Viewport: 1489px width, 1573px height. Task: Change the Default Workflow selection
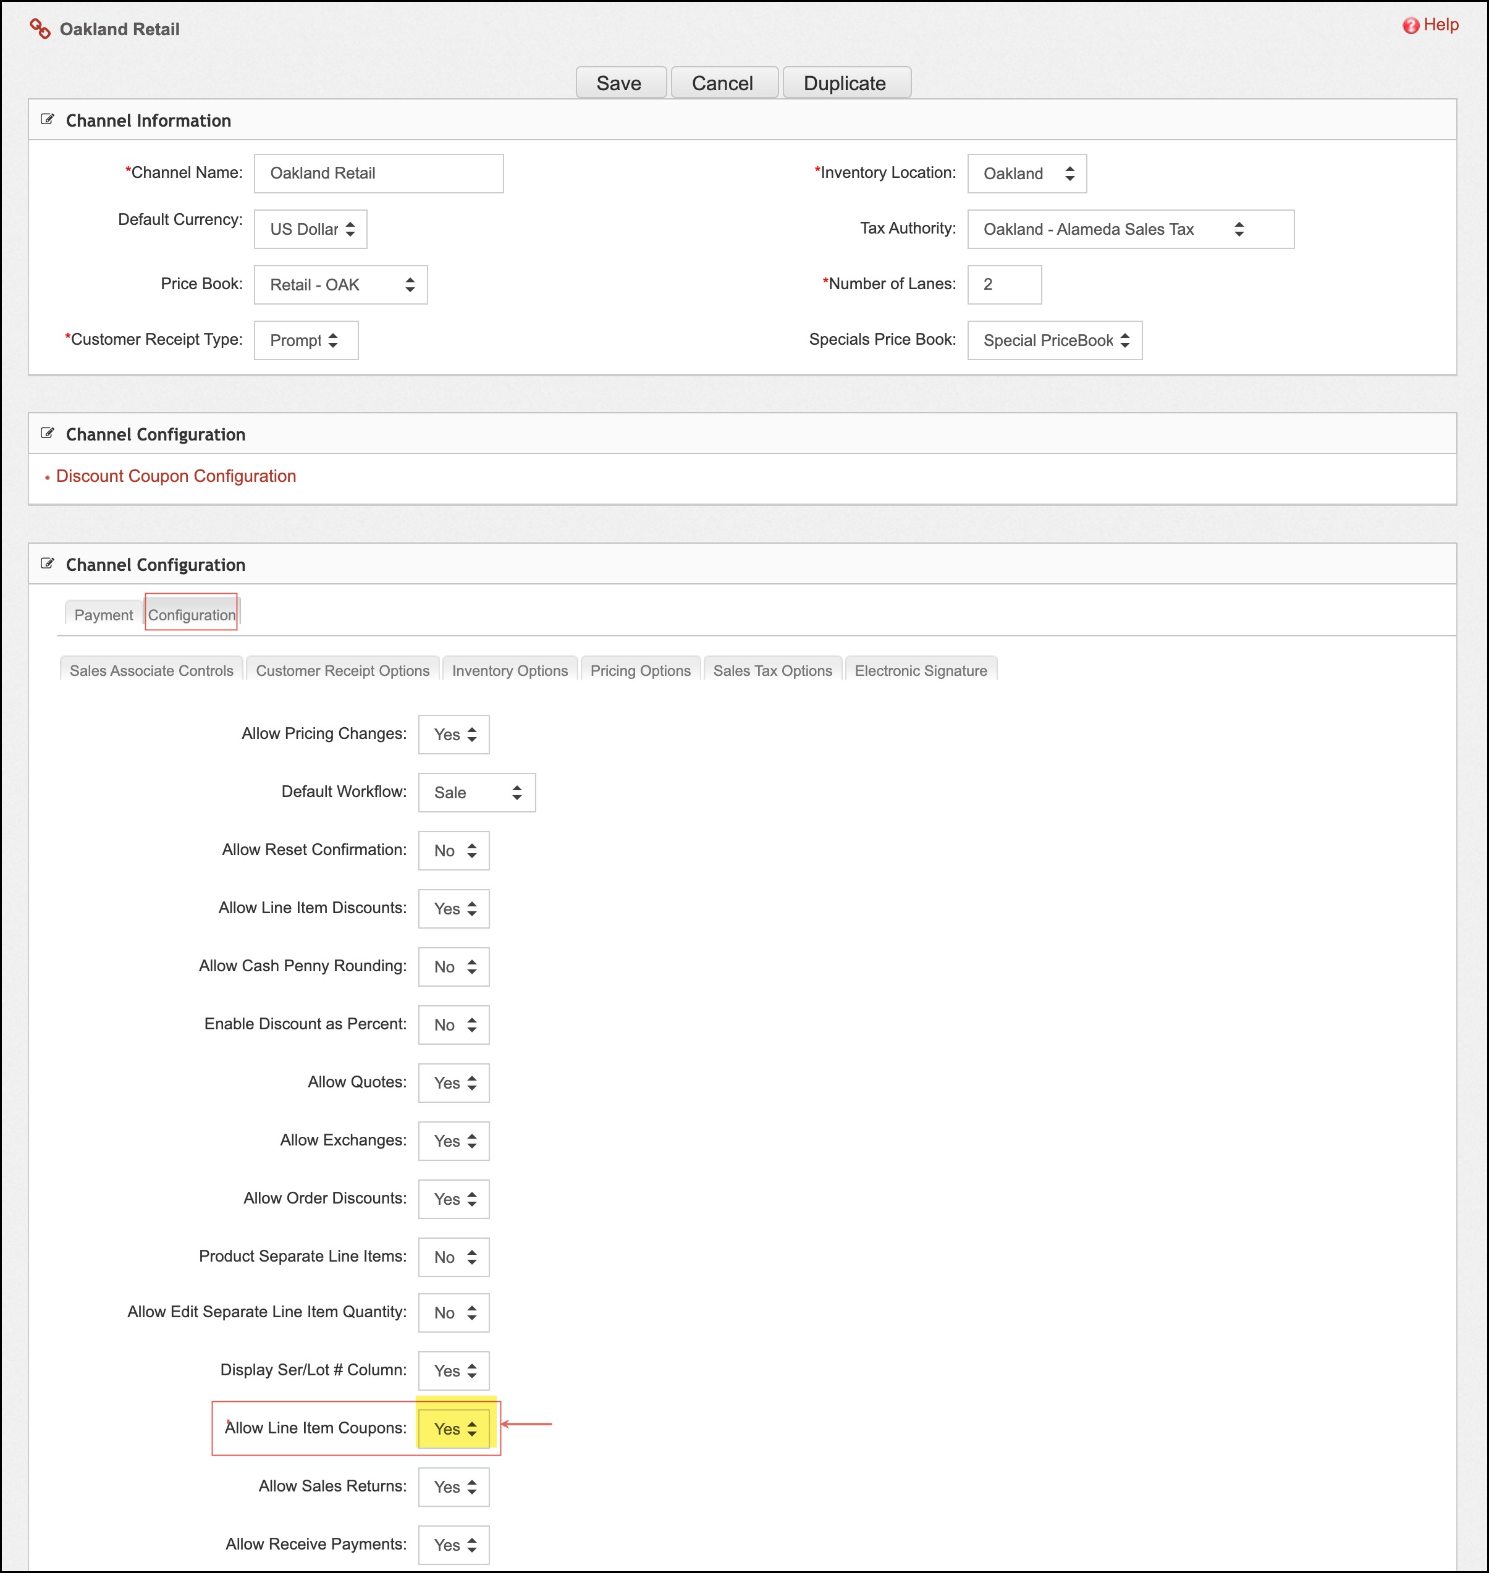pos(476,793)
